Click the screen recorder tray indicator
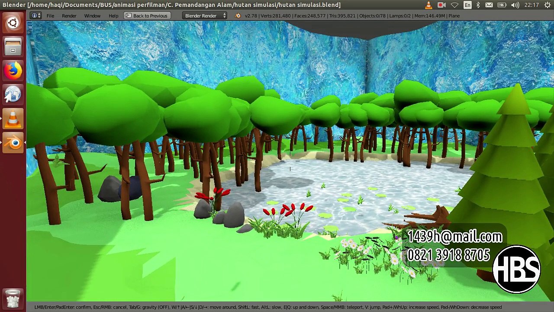Image resolution: width=554 pixels, height=312 pixels. tap(441, 5)
